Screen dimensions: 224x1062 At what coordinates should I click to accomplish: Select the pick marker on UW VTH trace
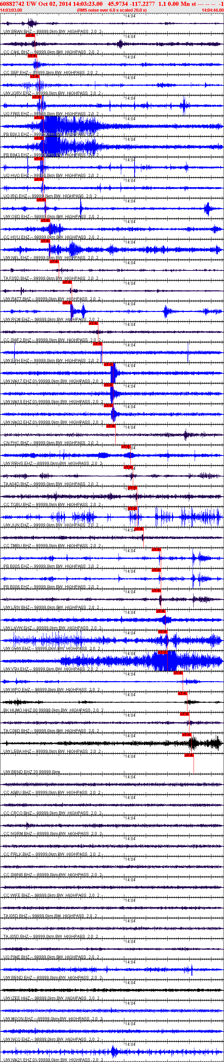(163, 652)
